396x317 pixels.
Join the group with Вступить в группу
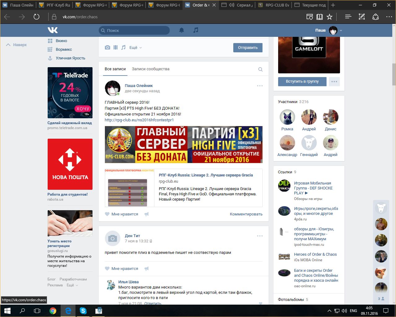[x=302, y=81]
